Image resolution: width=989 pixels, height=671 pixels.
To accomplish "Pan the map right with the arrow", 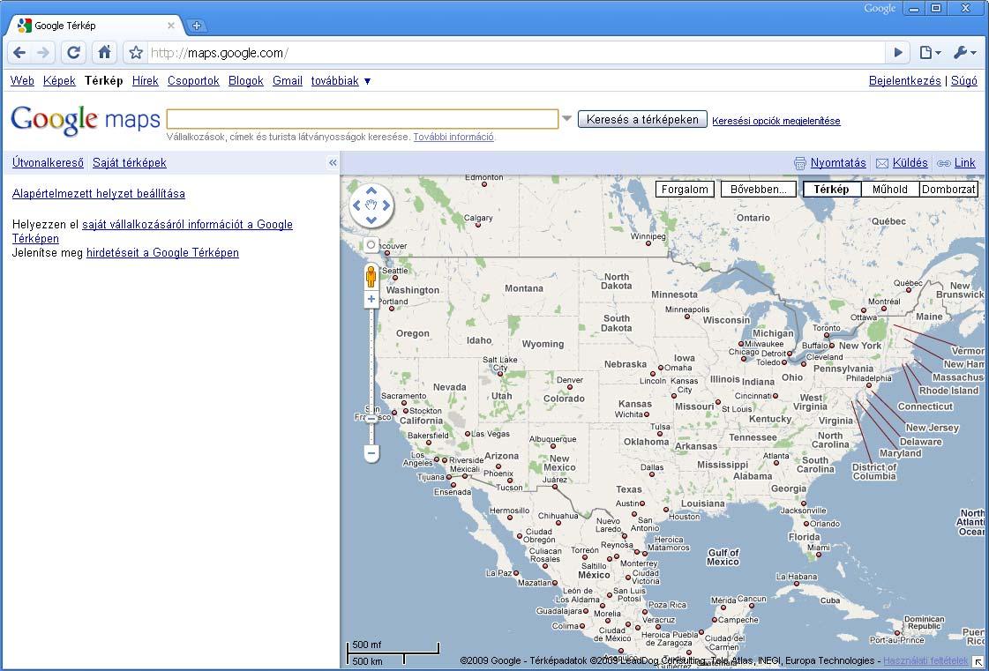I will [x=386, y=205].
